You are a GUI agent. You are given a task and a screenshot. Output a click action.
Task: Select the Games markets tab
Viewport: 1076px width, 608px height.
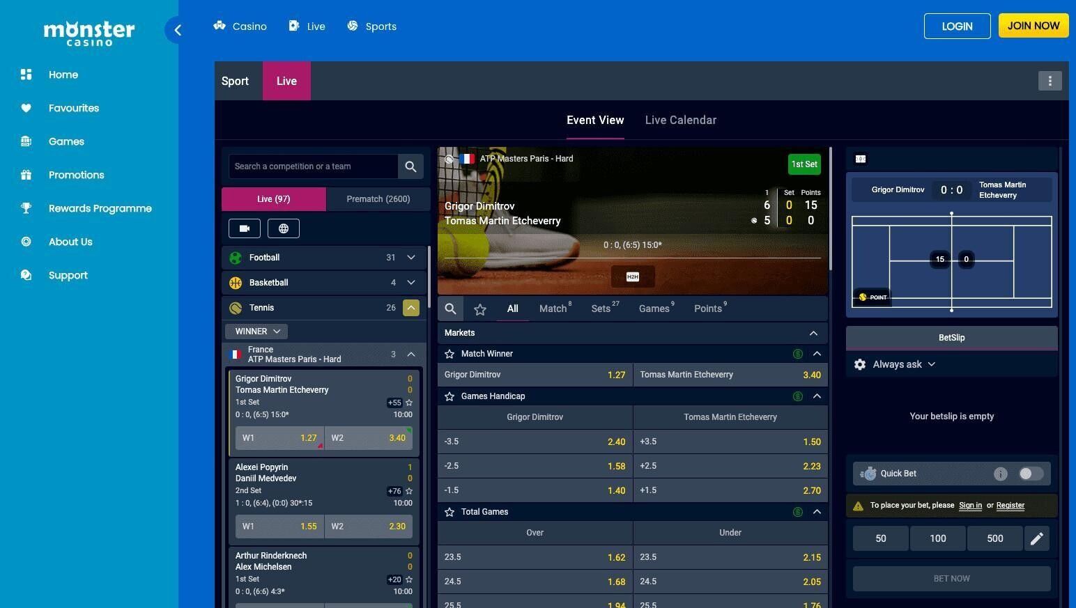click(x=656, y=309)
